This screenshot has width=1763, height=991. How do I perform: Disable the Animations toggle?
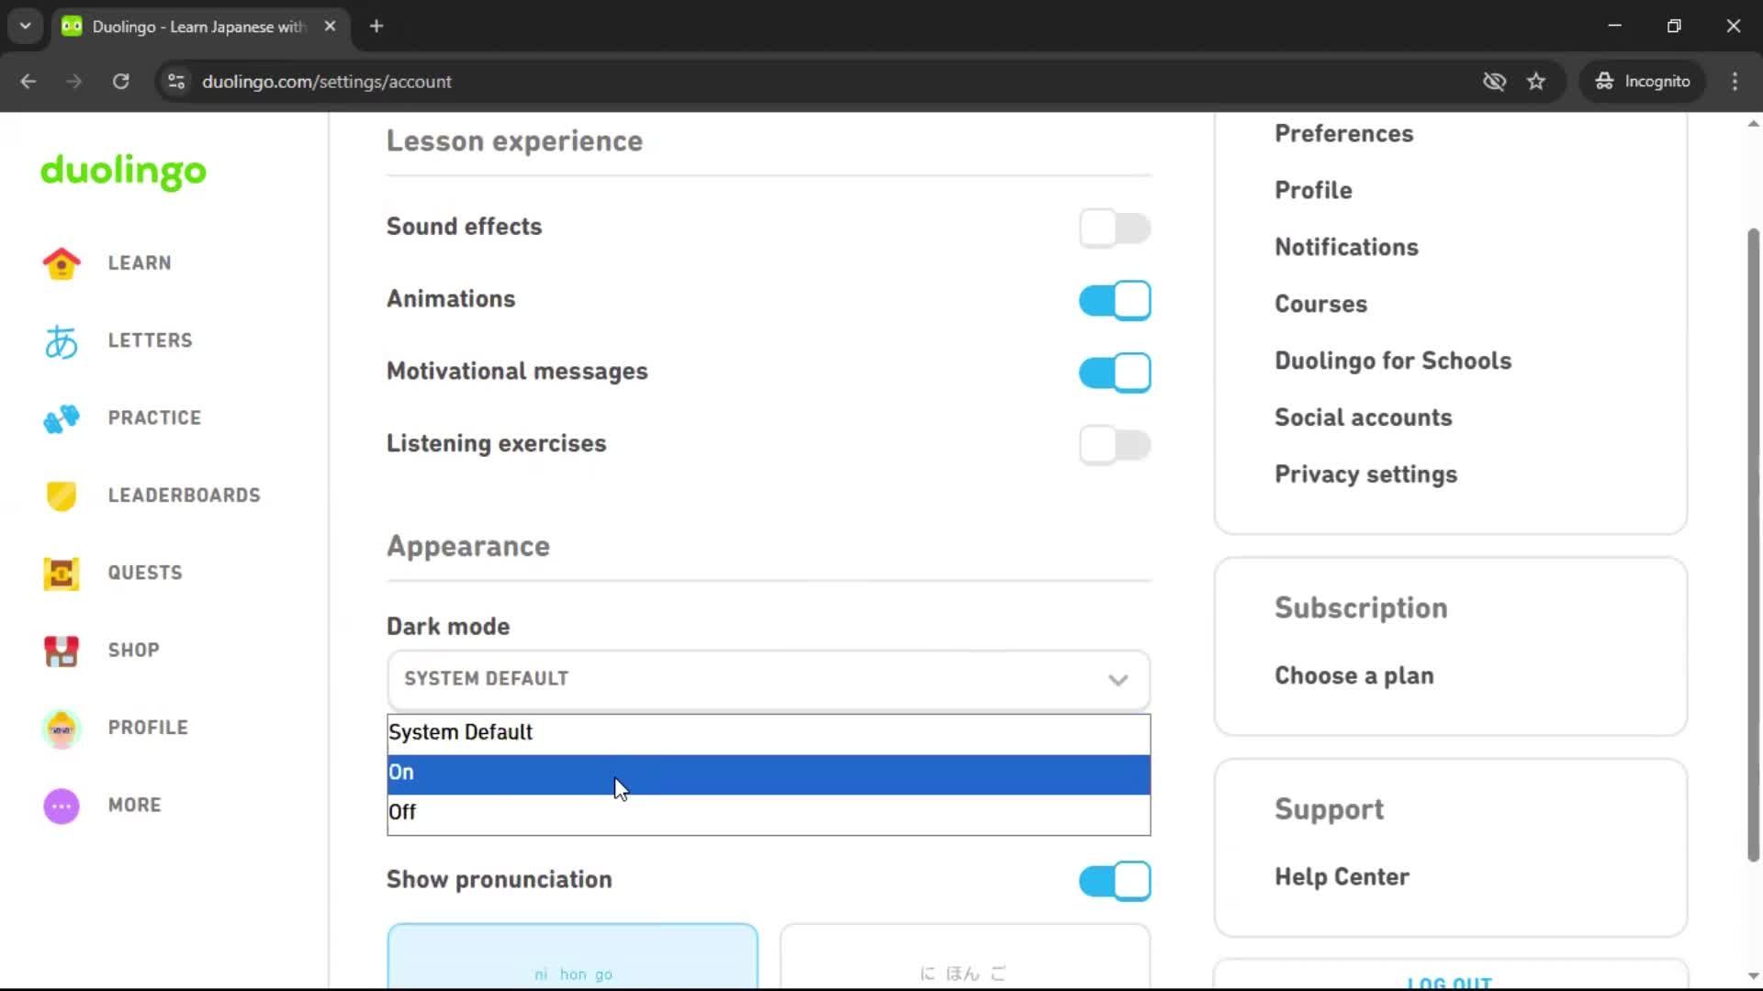click(x=1115, y=300)
